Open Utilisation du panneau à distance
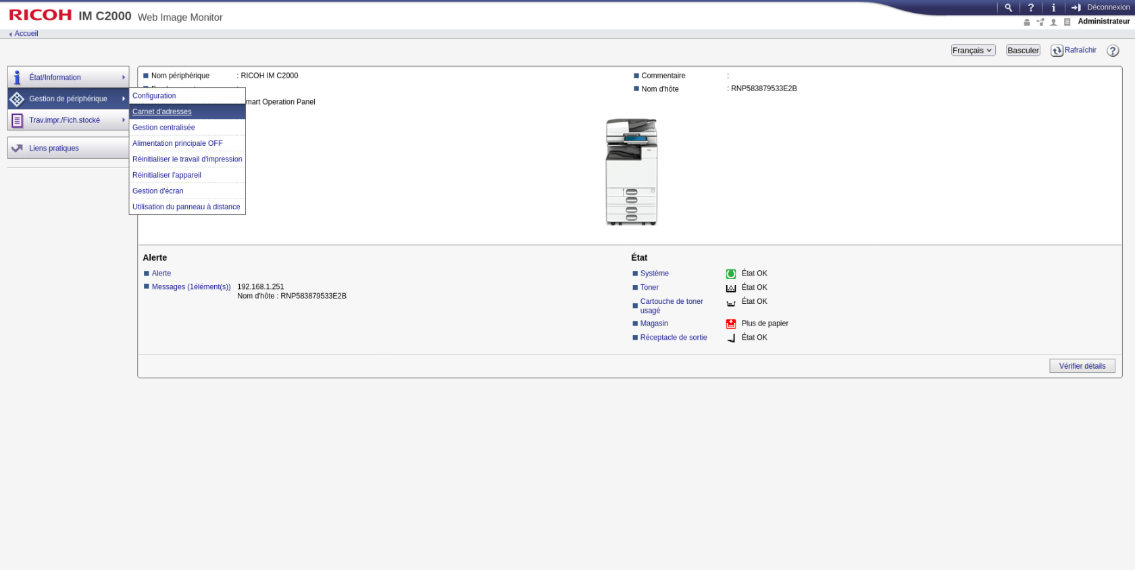Viewport: 1135px width, 570px height. (186, 207)
